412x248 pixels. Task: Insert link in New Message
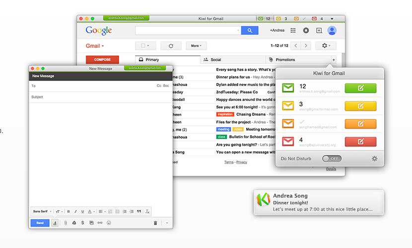click(x=100, y=223)
